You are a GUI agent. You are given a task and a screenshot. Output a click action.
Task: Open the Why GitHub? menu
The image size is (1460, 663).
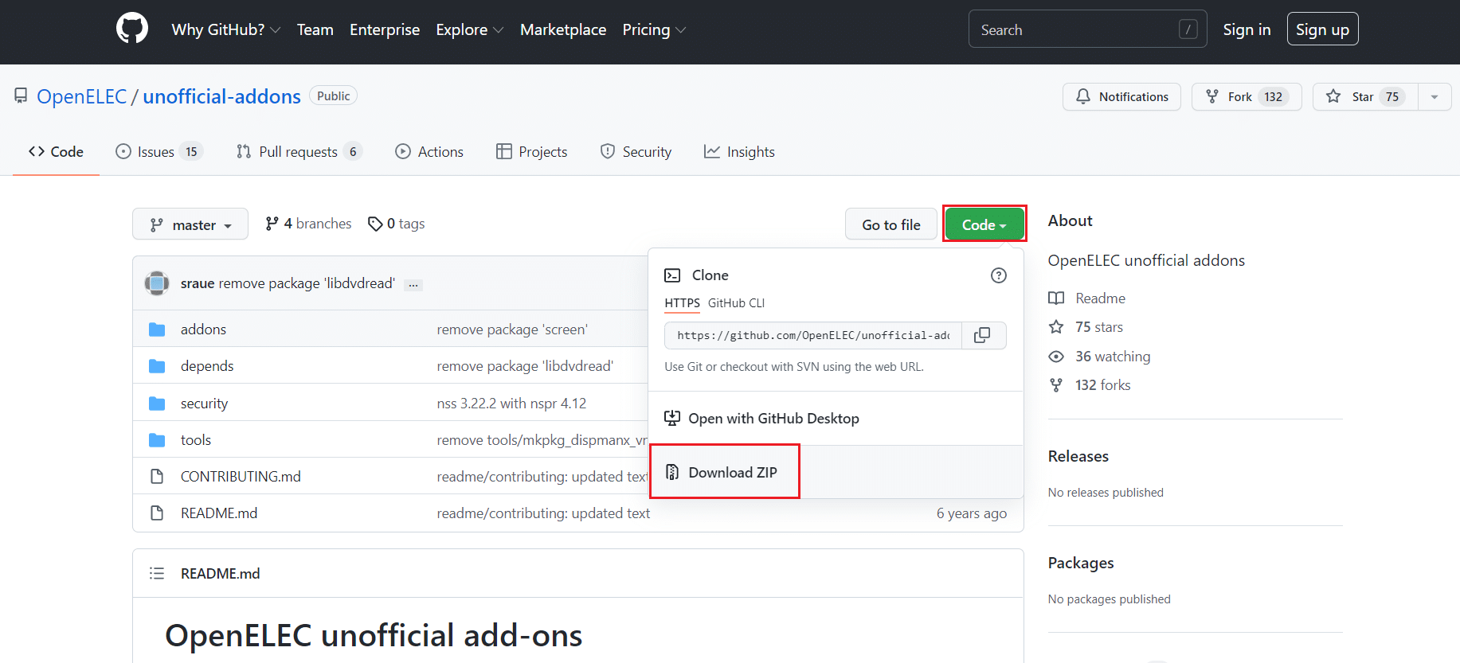pos(225,29)
